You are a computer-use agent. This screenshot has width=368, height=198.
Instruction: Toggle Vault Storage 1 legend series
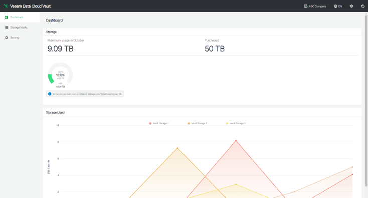click(x=159, y=123)
